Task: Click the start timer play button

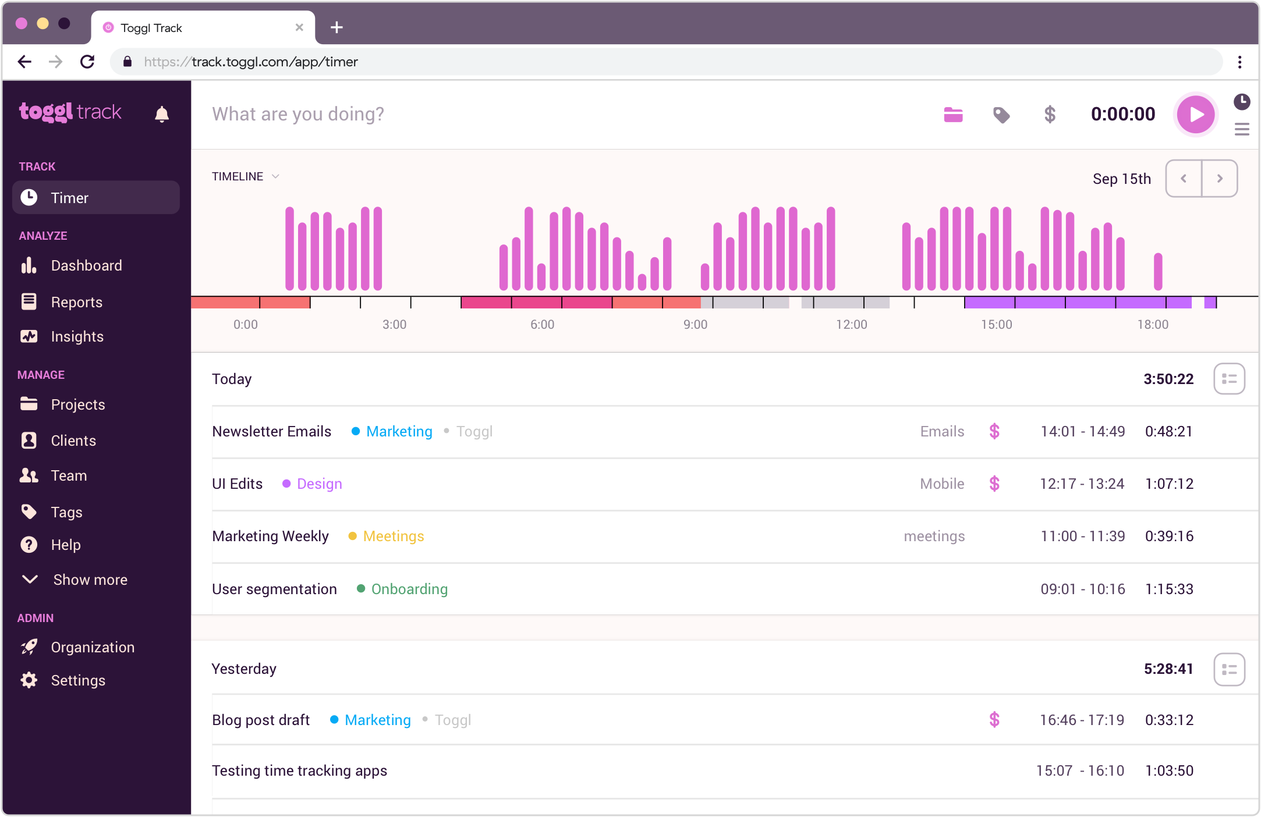Action: [x=1195, y=114]
